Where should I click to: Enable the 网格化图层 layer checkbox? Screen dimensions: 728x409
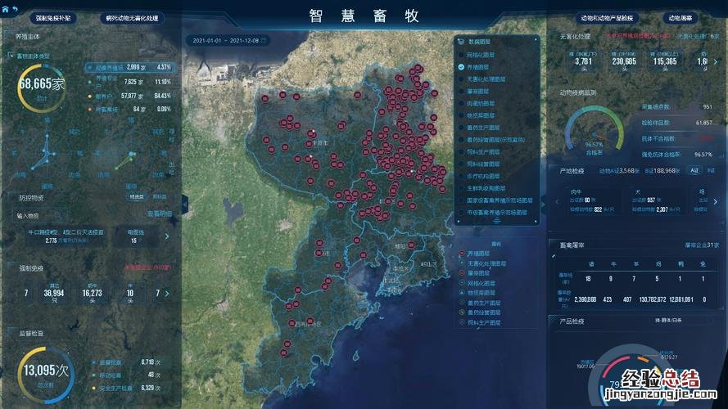(461, 54)
